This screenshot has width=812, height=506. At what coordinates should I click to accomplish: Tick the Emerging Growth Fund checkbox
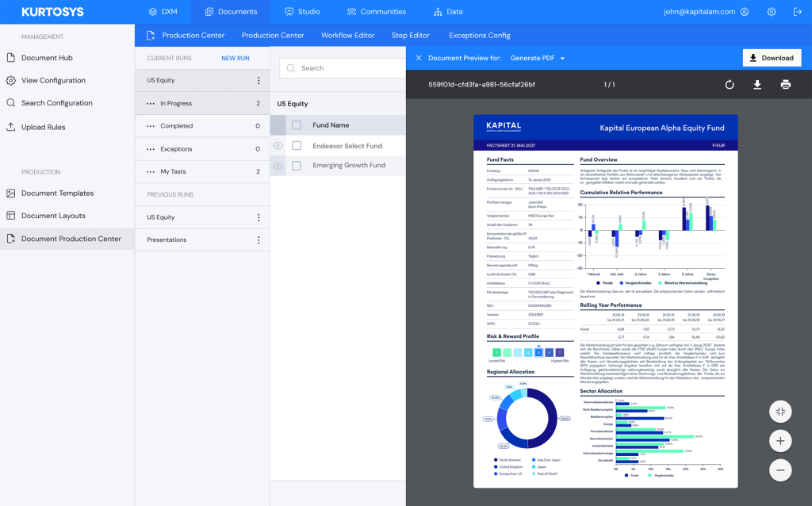(x=297, y=165)
